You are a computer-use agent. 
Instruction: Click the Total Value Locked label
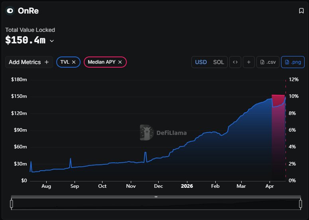(30, 30)
